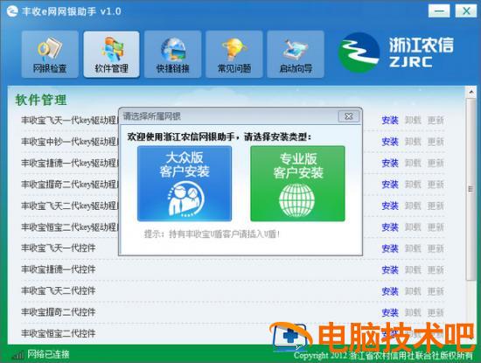Click the scrollbar up arrow
Viewport: 481px width, 363px height.
click(471, 92)
